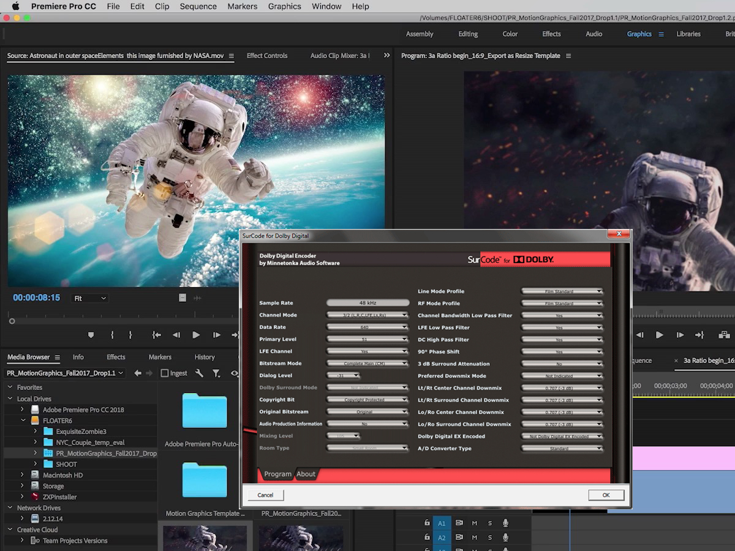735x551 pixels.
Task: Open the Channel Mode dropdown
Action: pos(367,315)
